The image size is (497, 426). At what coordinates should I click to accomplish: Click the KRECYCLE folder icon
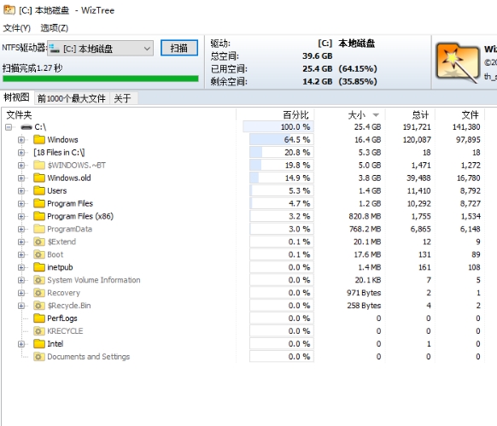click(39, 331)
